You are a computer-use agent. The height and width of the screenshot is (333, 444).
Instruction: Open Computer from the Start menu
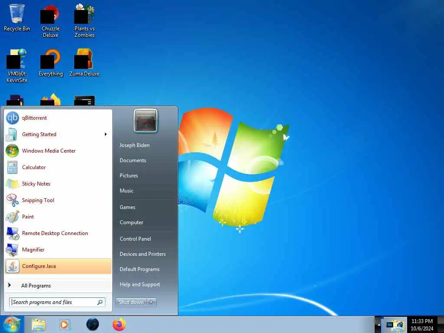coord(131,222)
